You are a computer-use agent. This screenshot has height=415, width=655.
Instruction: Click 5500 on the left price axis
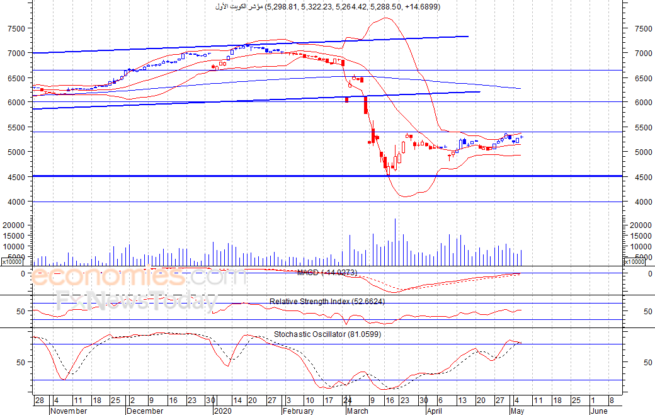pos(16,127)
